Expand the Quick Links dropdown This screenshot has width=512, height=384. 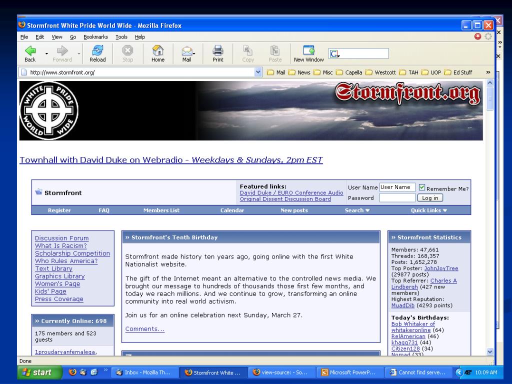click(x=444, y=210)
